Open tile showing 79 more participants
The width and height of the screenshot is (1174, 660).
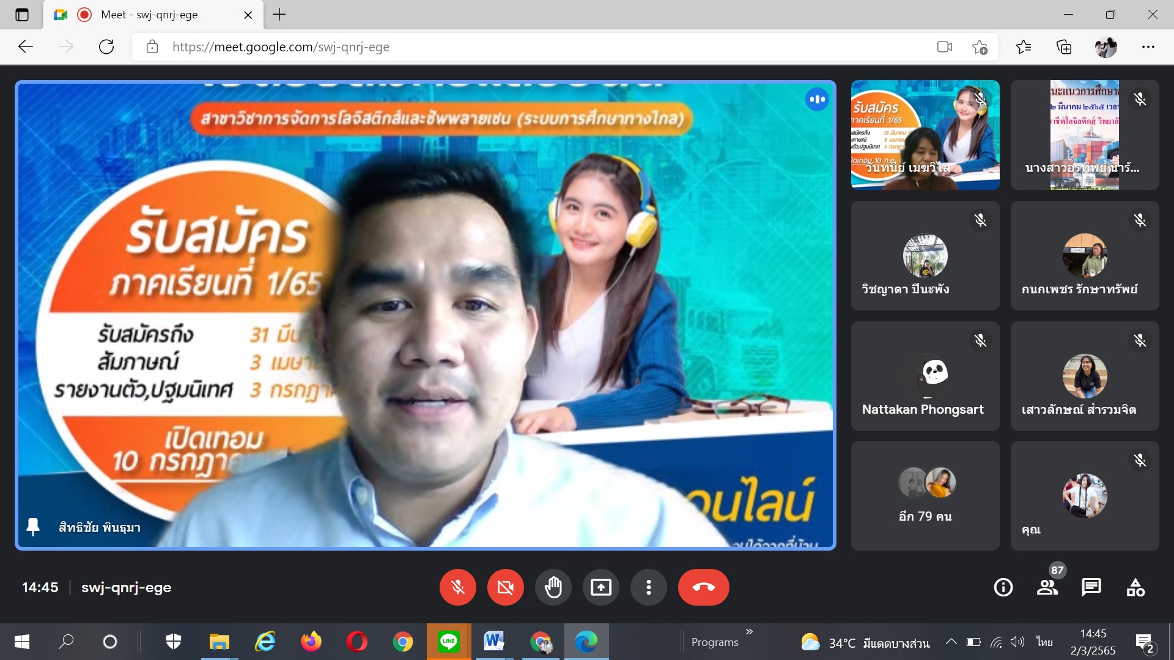[925, 496]
